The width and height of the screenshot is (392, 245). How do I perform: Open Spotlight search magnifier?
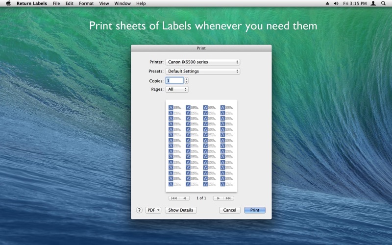pyautogui.click(x=384, y=3)
